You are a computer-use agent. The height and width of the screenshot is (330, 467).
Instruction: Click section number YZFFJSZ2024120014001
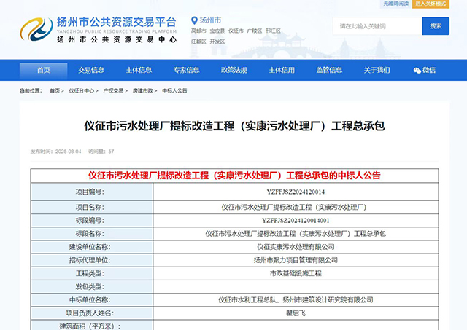pos(296,221)
